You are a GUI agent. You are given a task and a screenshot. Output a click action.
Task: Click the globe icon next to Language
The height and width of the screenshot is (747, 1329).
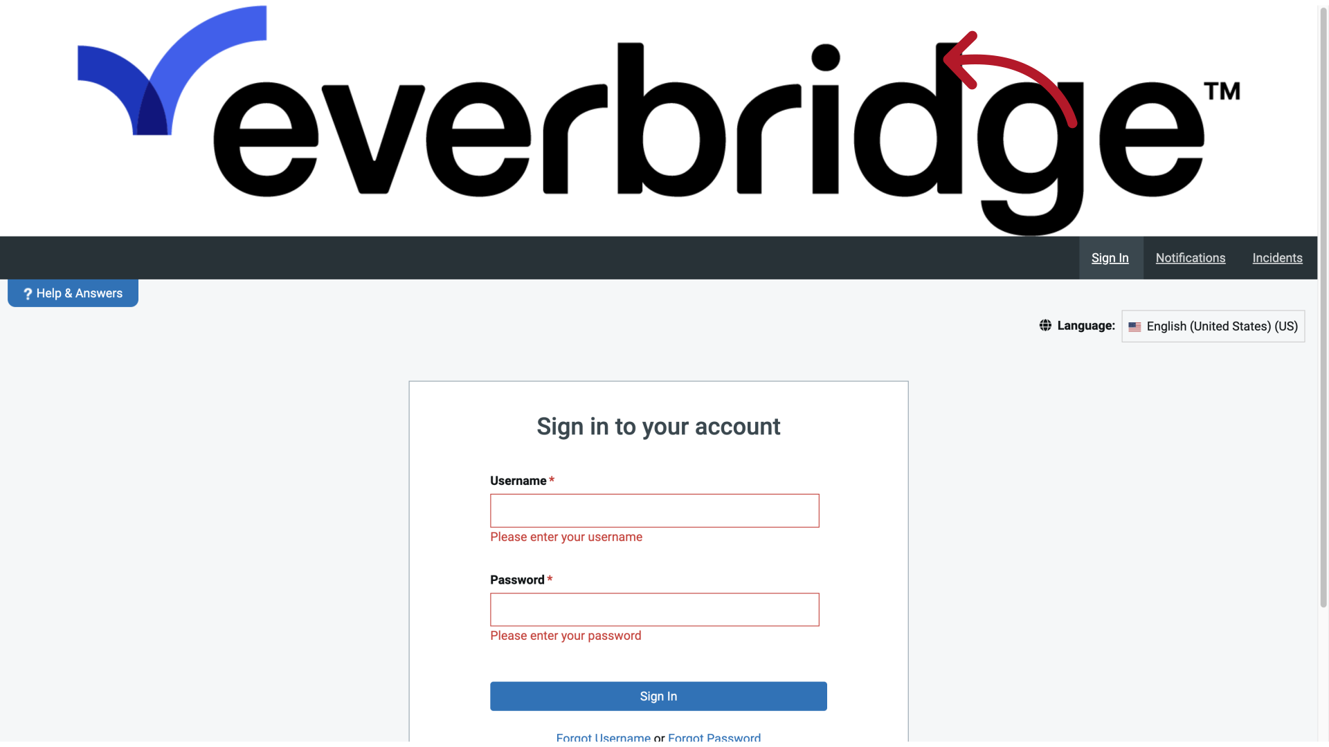tap(1045, 325)
